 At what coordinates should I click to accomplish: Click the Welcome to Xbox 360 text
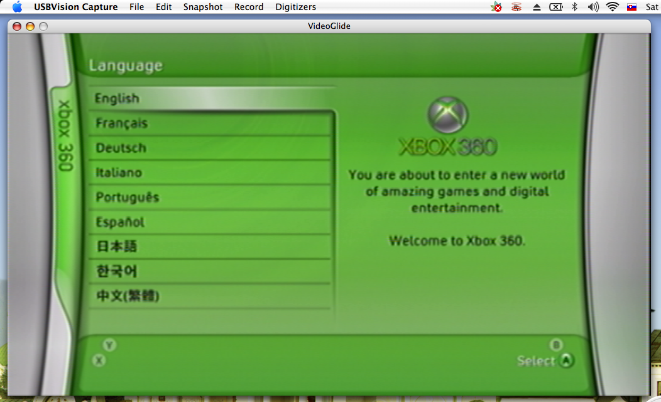tap(457, 241)
